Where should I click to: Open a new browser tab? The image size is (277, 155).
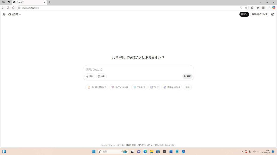pos(49,2)
